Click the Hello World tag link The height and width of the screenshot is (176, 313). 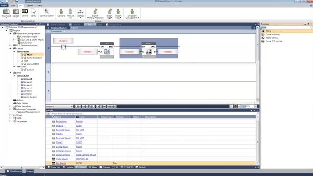[62, 159]
